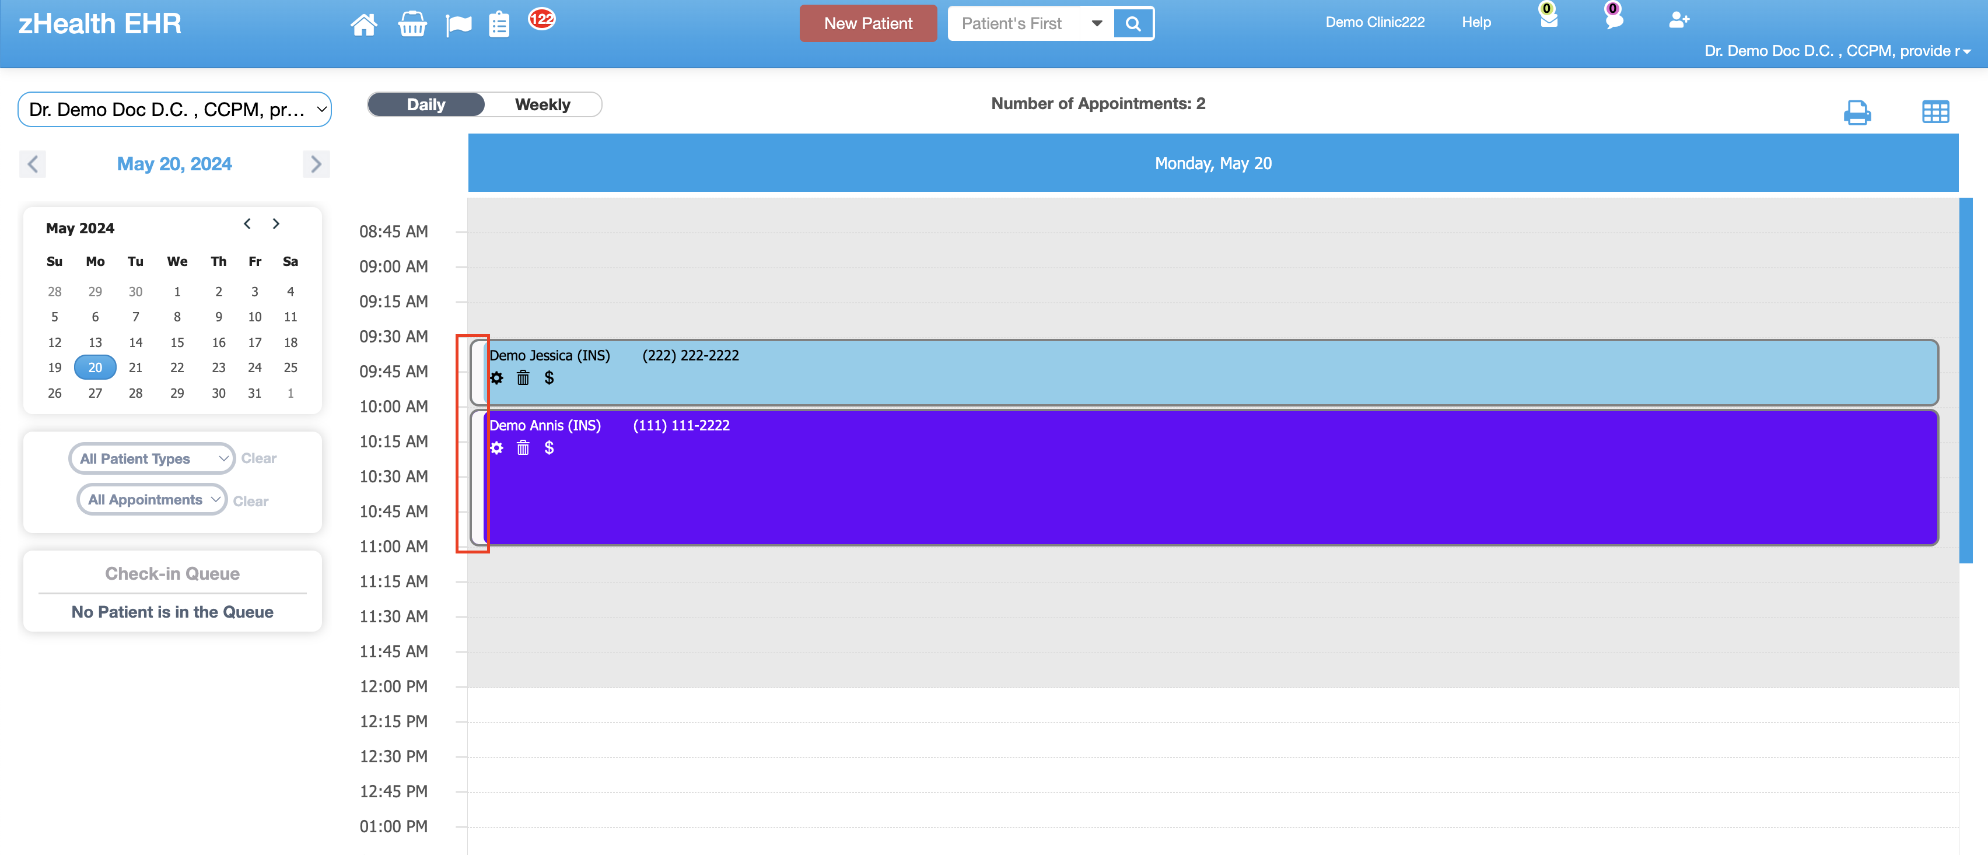Viewport: 1988px width, 855px height.
Task: Select May 31 in mini calendar
Action: tap(255, 394)
